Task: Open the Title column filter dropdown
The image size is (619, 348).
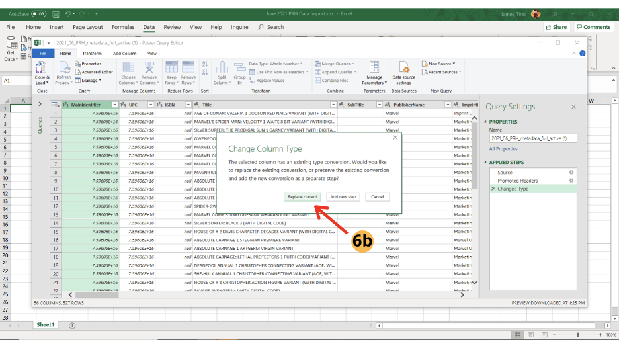Action: (x=333, y=105)
